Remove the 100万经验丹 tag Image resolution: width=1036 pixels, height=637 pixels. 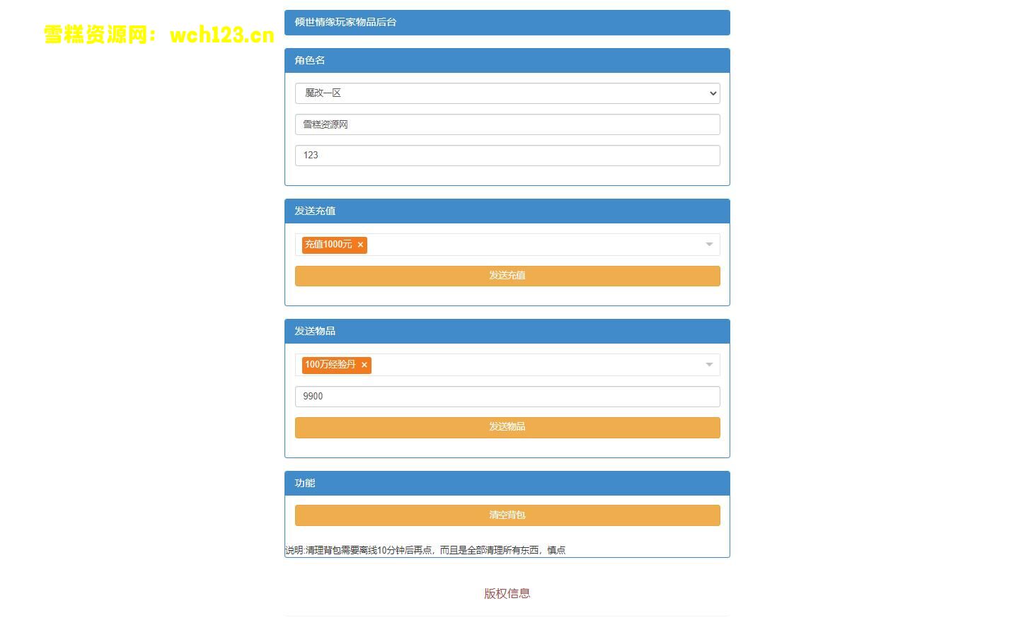point(364,365)
